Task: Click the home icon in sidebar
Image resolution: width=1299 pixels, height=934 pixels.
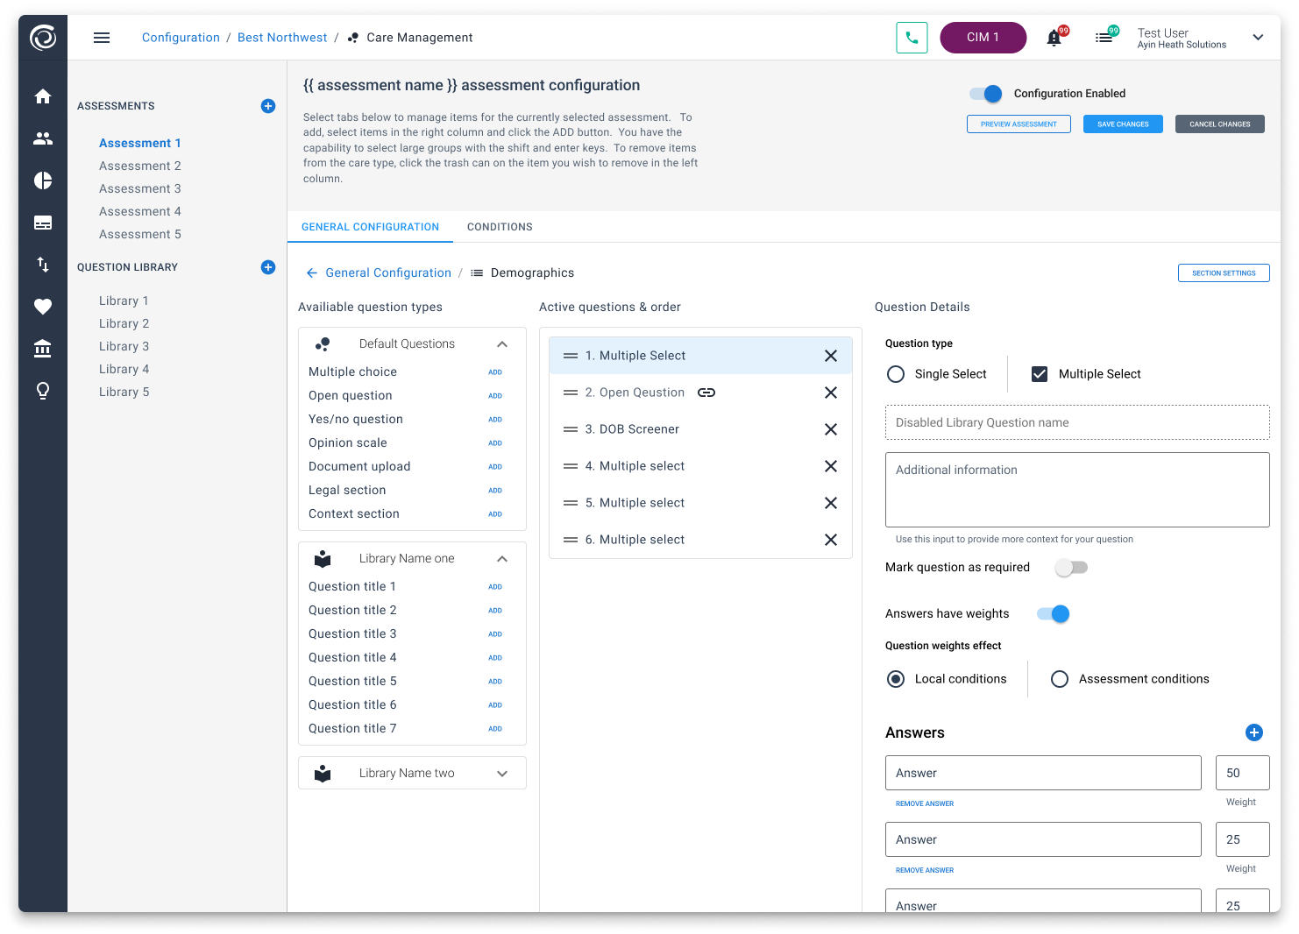Action: point(43,96)
